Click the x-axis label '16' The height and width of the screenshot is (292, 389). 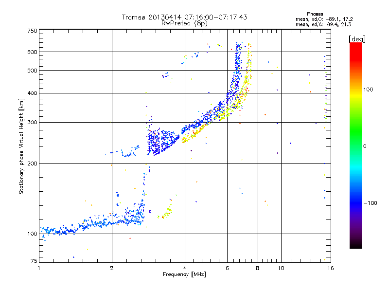coord(331,268)
